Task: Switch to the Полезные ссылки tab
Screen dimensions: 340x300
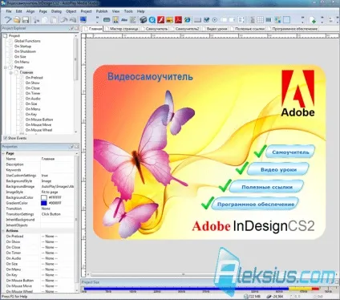Action: 248,29
